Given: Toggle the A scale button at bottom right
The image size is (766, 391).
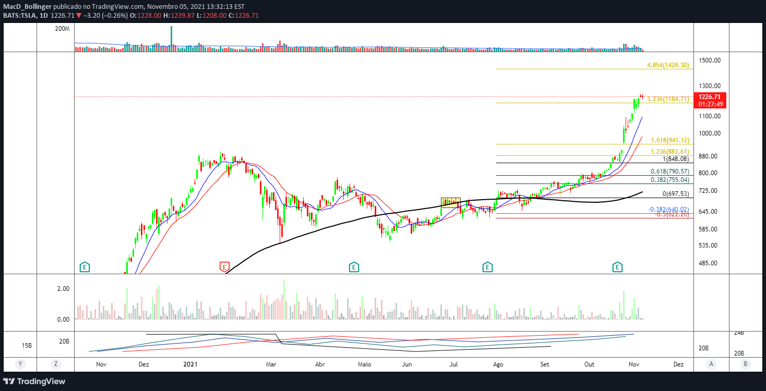Looking at the screenshot, I should (x=711, y=364).
